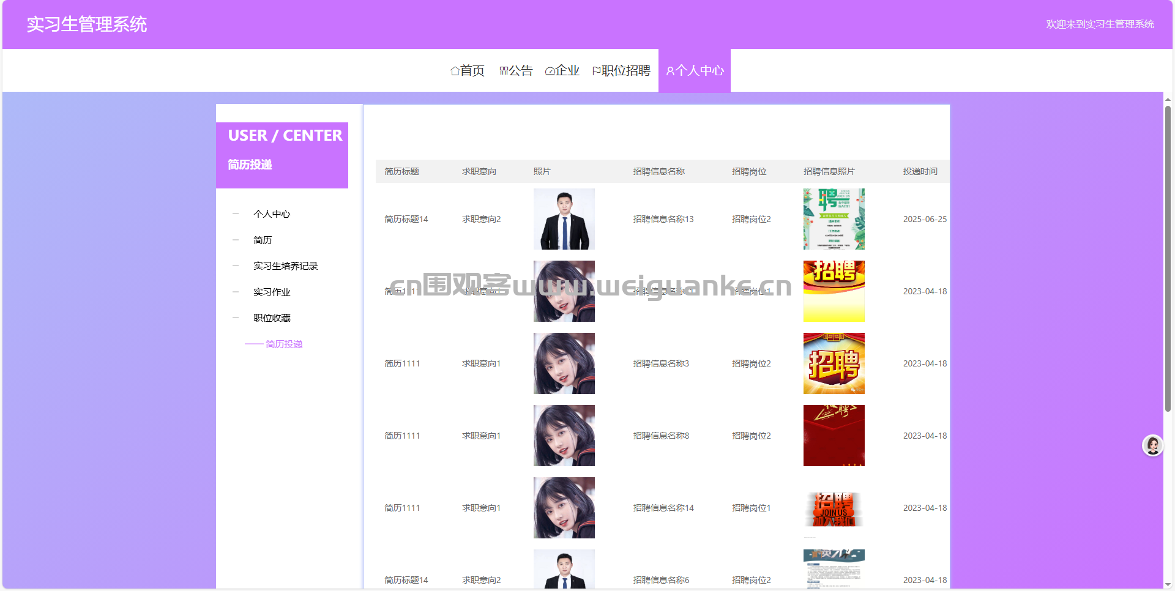Click the 招聘信息名称 column header

pyautogui.click(x=659, y=171)
